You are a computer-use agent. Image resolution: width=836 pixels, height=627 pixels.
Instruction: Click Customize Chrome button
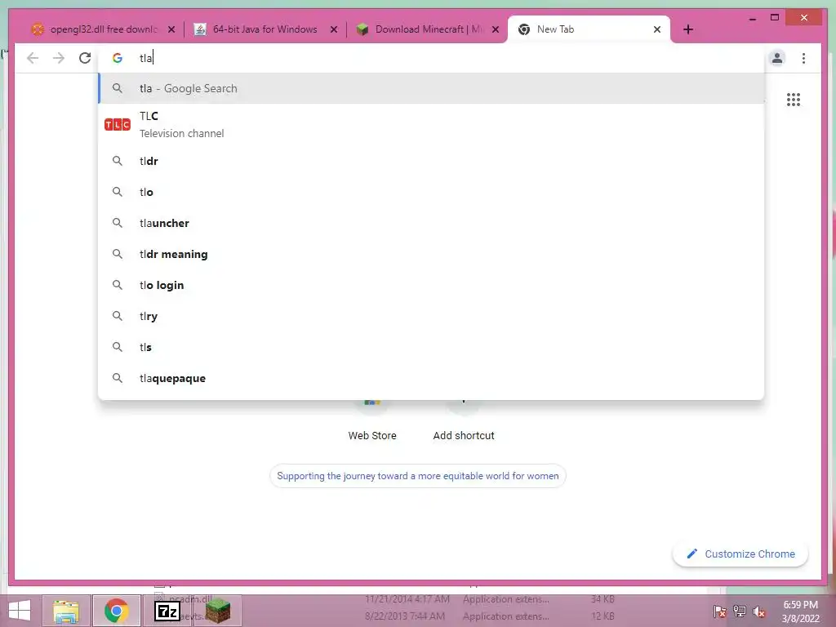pos(740,554)
